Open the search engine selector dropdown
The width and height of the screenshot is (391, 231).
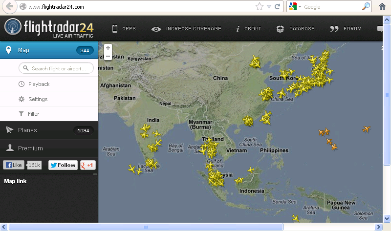pos(295,7)
